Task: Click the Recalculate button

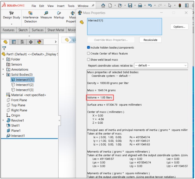Action: pyautogui.click(x=151, y=40)
